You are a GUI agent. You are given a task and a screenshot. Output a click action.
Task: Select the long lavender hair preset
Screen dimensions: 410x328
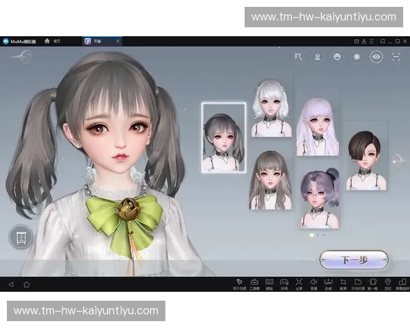point(318,126)
